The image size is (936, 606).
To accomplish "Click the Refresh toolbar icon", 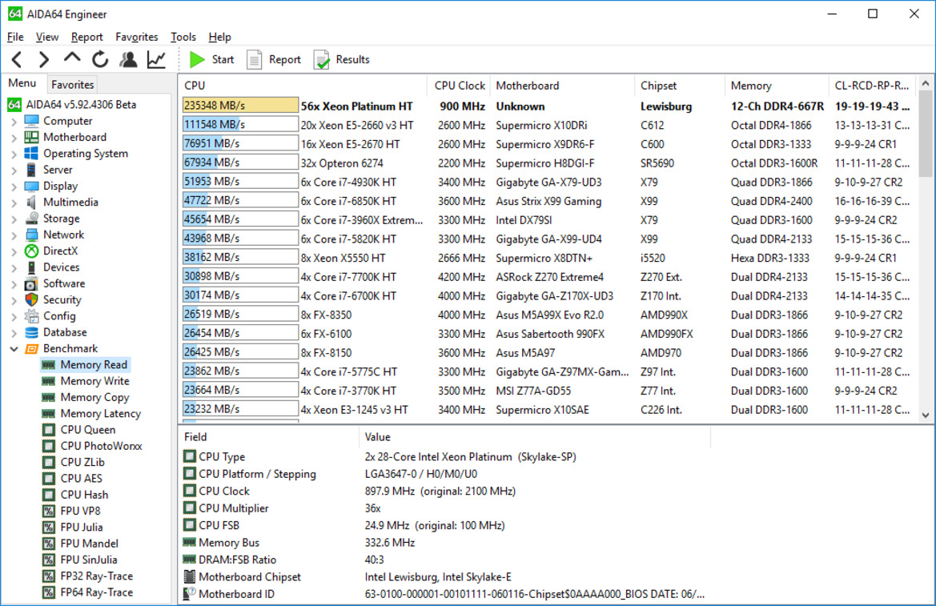I will pyautogui.click(x=100, y=59).
